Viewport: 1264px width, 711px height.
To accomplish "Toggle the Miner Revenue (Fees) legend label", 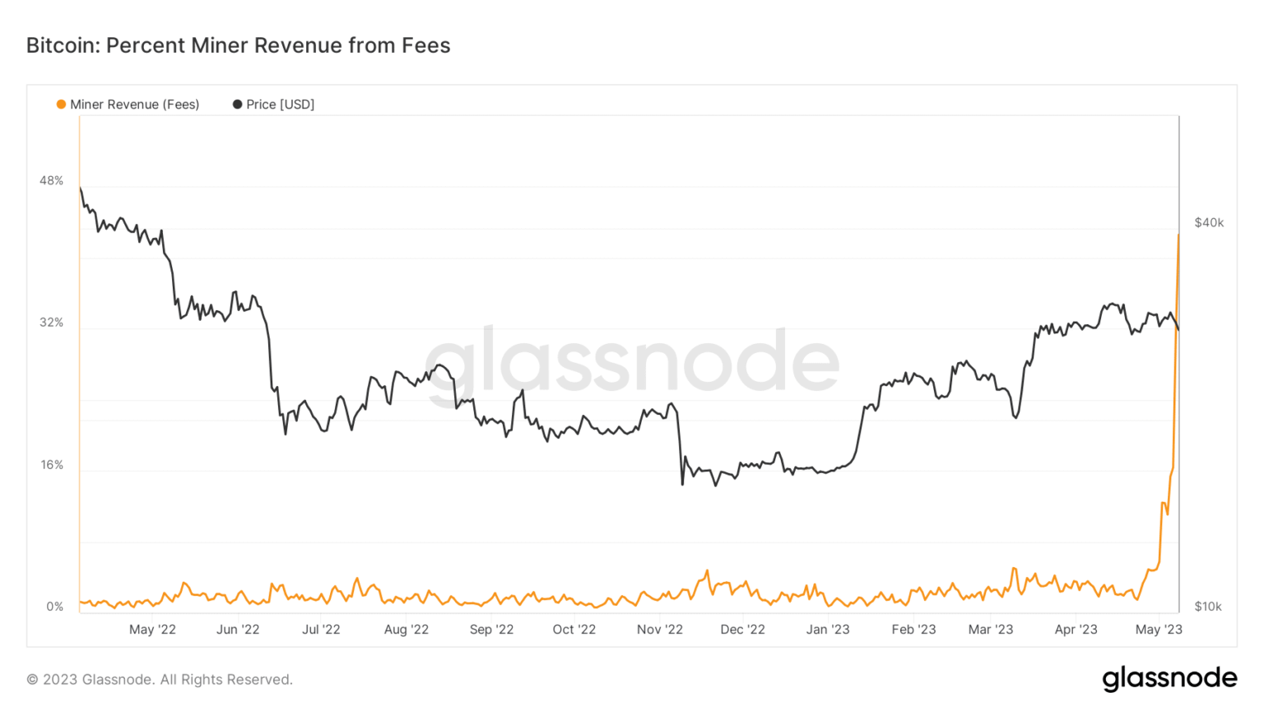I will pyautogui.click(x=134, y=105).
